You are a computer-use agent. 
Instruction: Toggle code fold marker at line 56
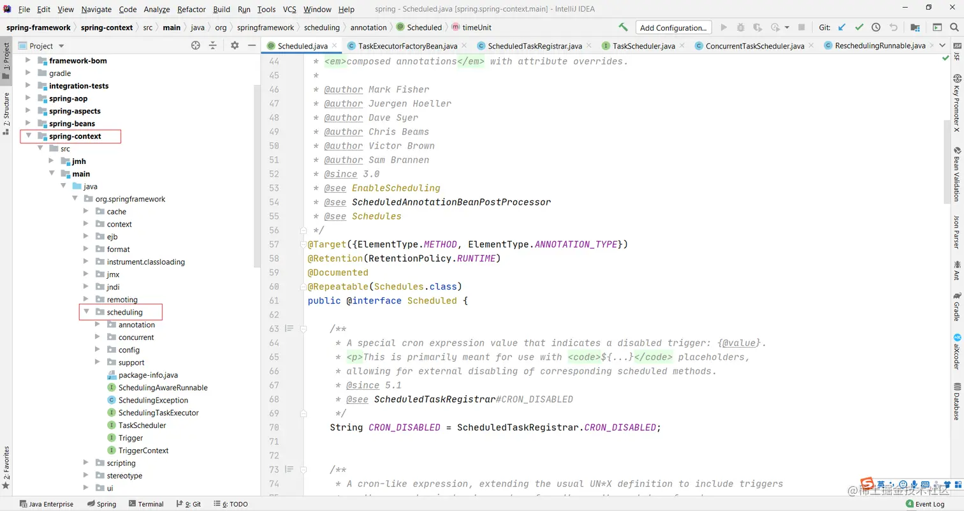tap(303, 230)
